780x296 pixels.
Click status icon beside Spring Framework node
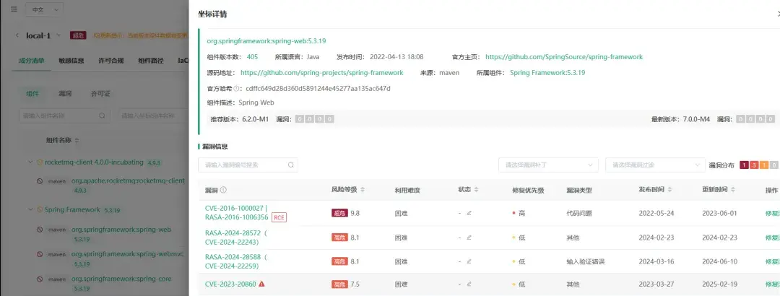tap(40, 210)
